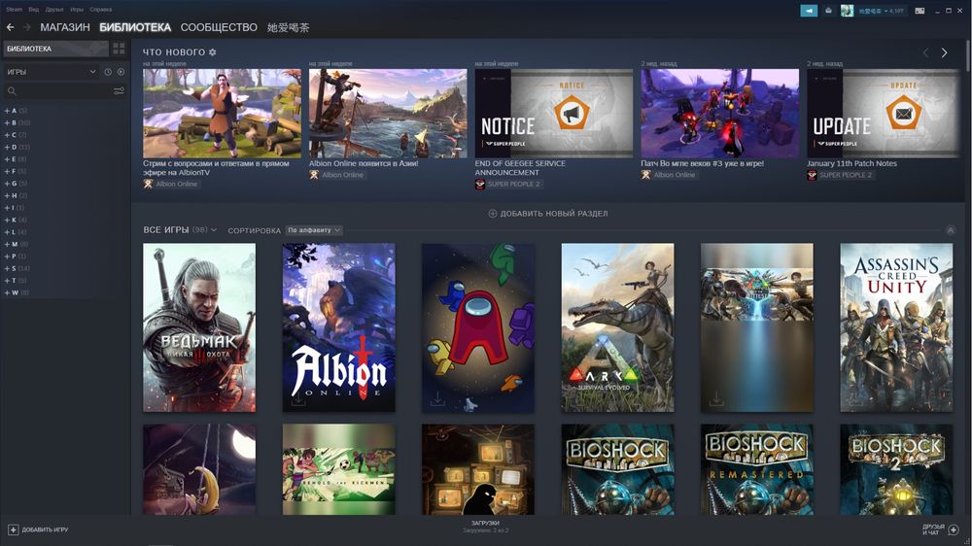Open advanced filter settings icon
This screenshot has width=972, height=546.
[x=119, y=91]
